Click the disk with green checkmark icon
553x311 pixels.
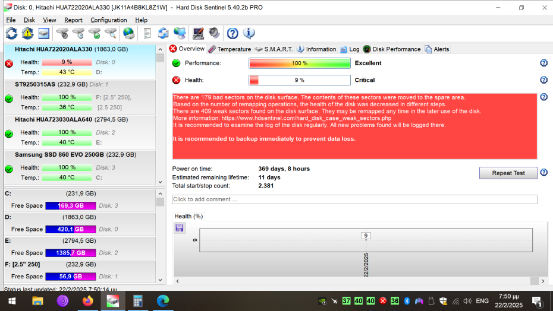95,33
